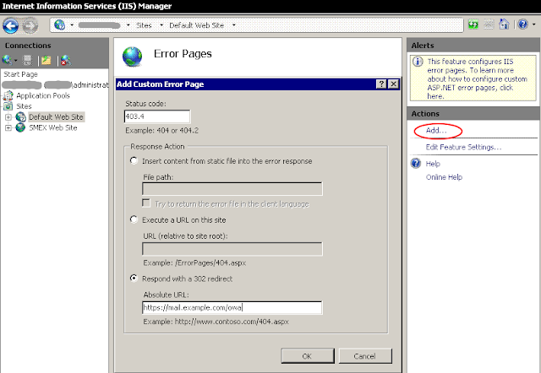
Task: Select Insert content from static file option
Action: (134, 161)
